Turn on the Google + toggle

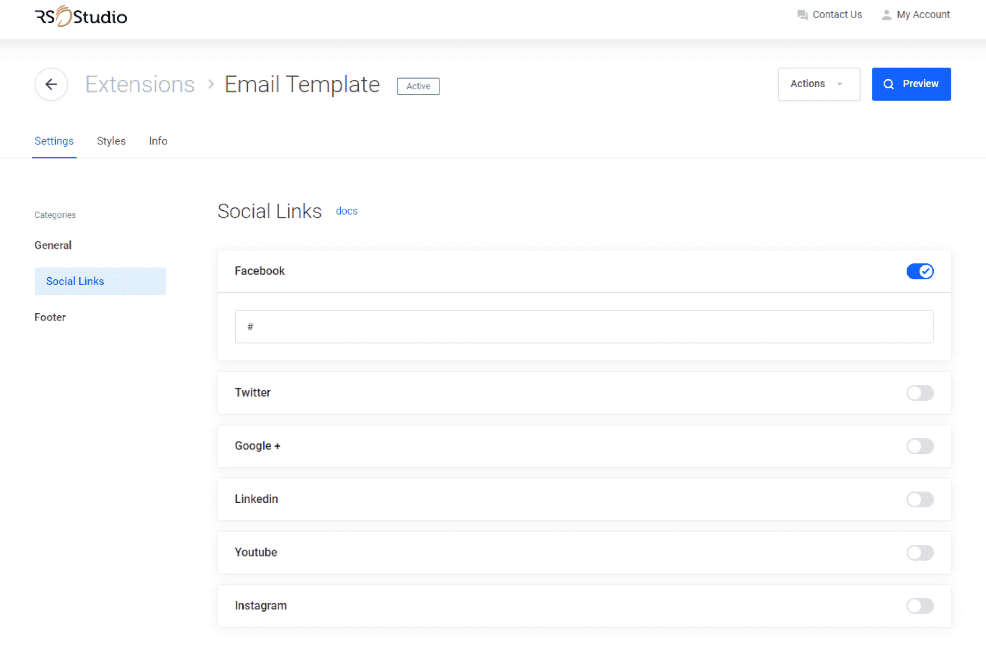(920, 446)
